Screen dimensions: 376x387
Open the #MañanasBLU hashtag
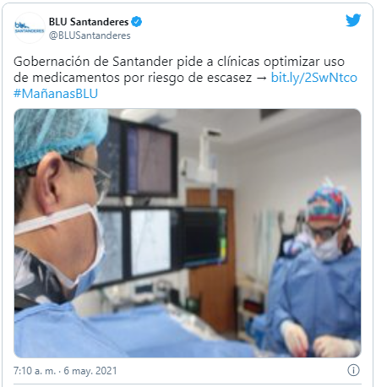(x=56, y=94)
